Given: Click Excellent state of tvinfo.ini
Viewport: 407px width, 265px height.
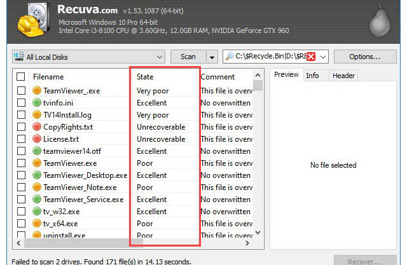Looking at the screenshot, I should click(x=151, y=103).
